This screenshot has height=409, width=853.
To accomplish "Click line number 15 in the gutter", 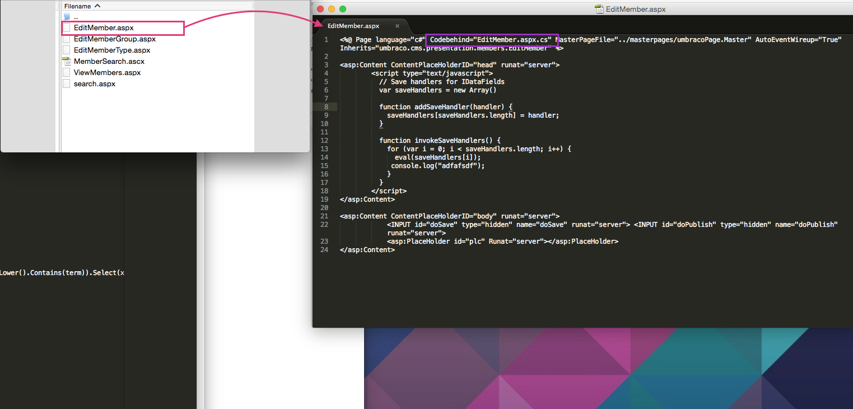I will click(x=324, y=166).
